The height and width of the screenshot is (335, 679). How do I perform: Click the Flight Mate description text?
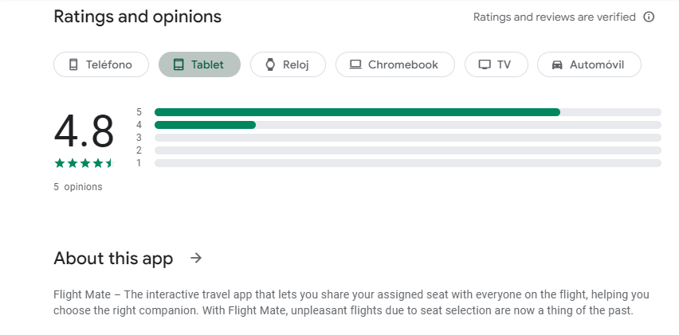(x=351, y=302)
